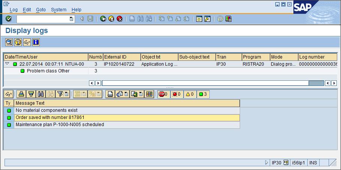Click the Date/Time/User column header
Image resolution: width=341 pixels, height=170 pixels.
[46, 57]
